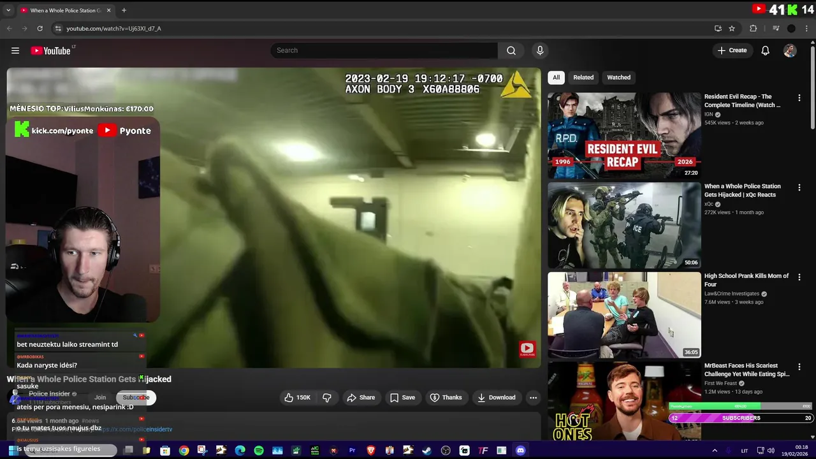Select the All filter chip
Screen dimensions: 816x459
click(556, 78)
